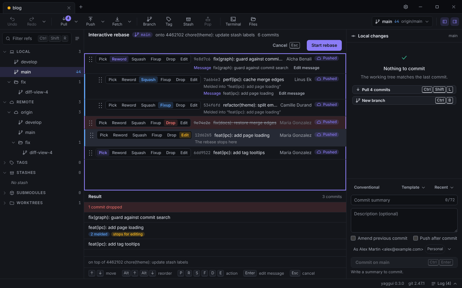This screenshot has width=462, height=288.
Task: Grab drag handle of commit 9e8d7c6
Action: click(91, 59)
